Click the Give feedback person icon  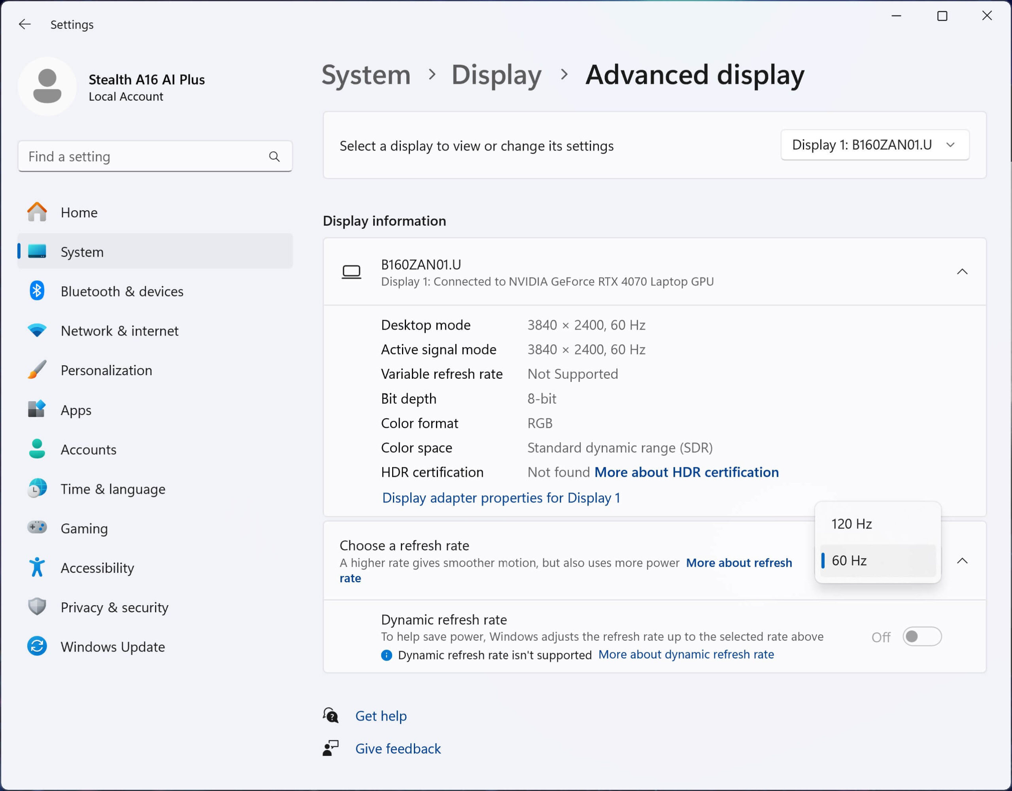(x=331, y=748)
